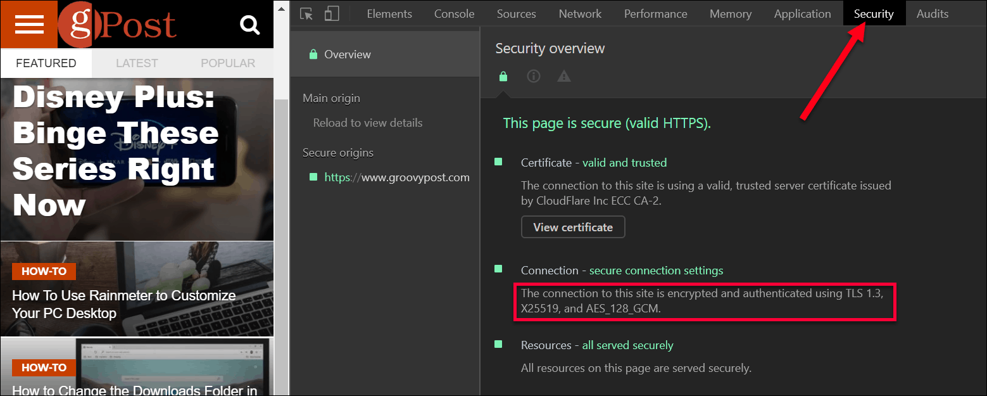
Task: Open the Performance tab
Action: pos(656,14)
